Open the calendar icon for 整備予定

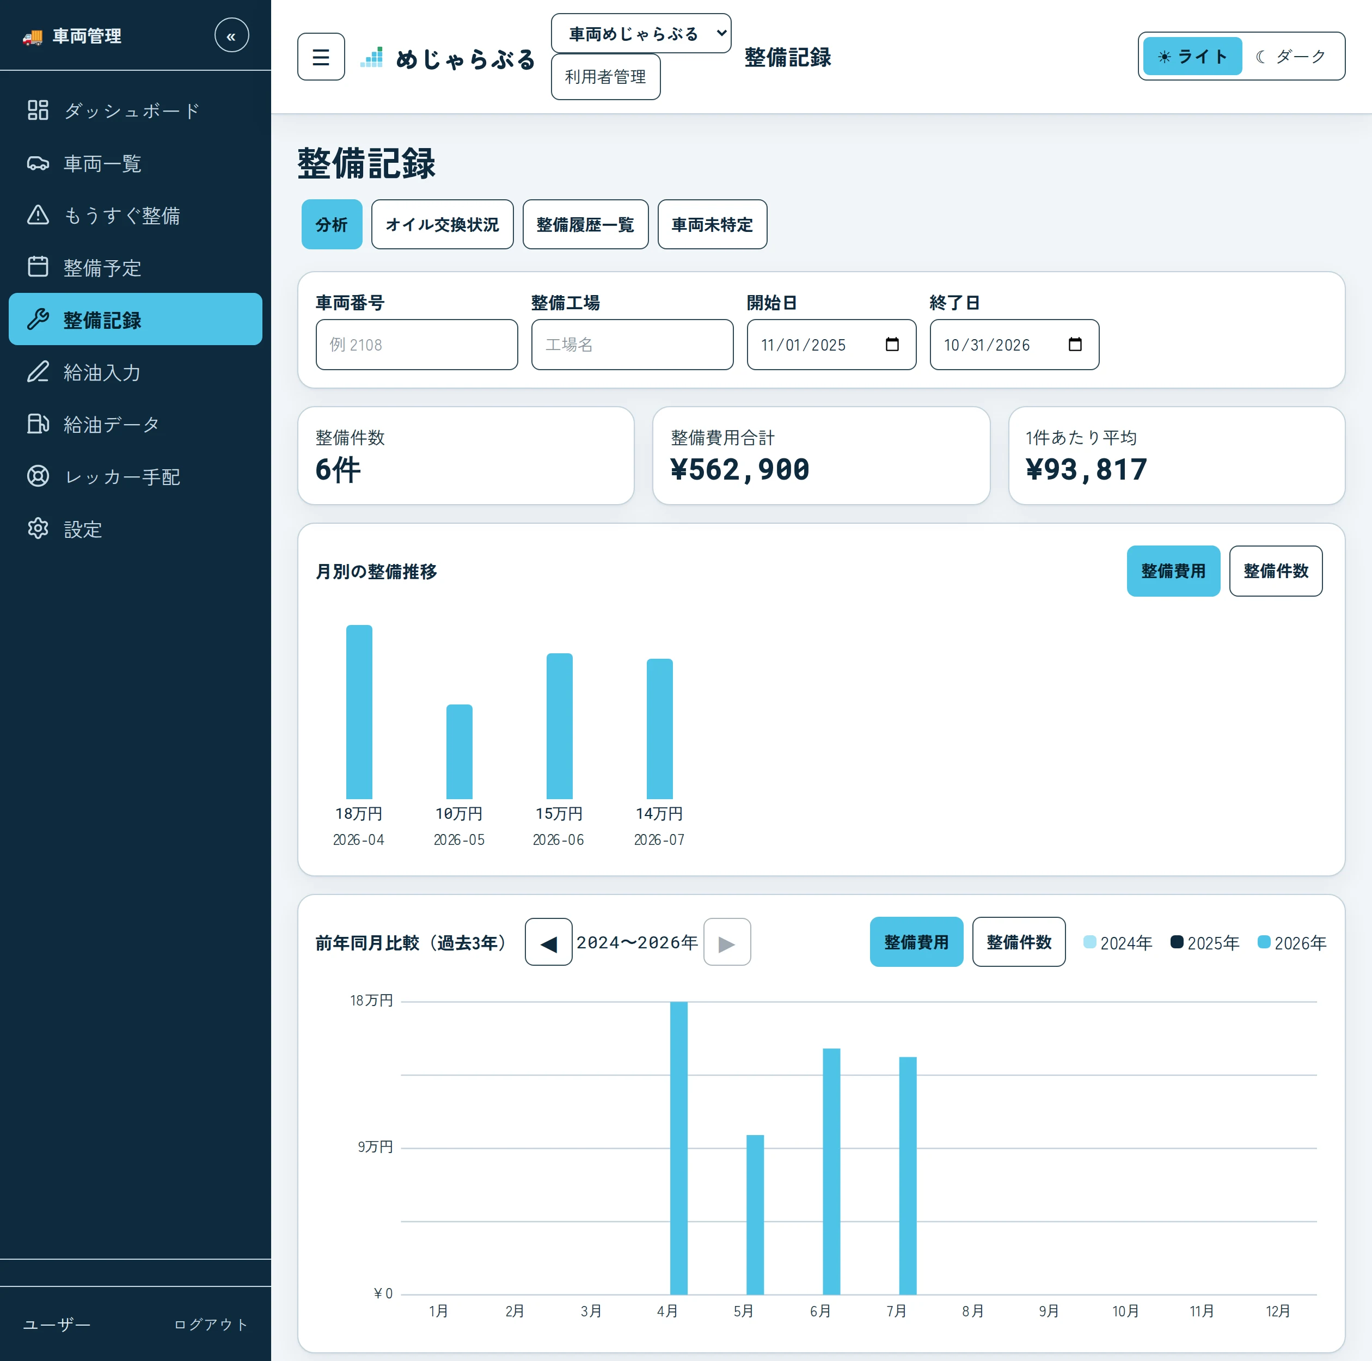point(38,267)
